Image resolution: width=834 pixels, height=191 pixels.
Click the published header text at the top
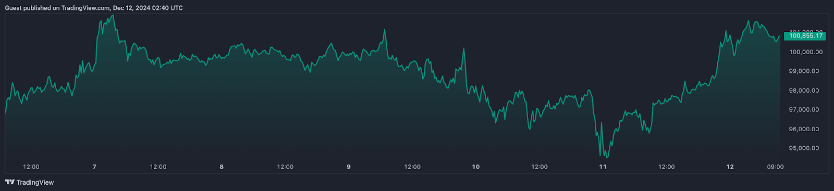94,8
